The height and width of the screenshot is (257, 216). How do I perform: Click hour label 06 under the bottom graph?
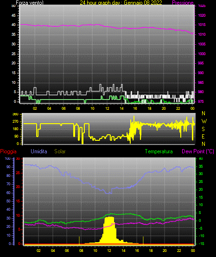[67, 251]
